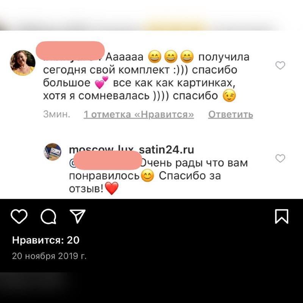Open the moscow_lux_satin24.ru avatar

(x=53, y=152)
